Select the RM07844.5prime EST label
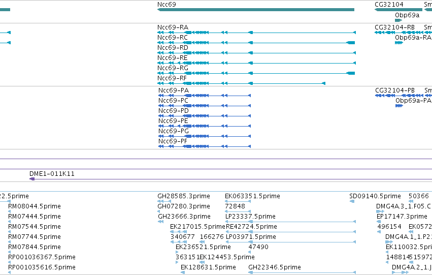Screen dimensions: 432x275 point(35,247)
